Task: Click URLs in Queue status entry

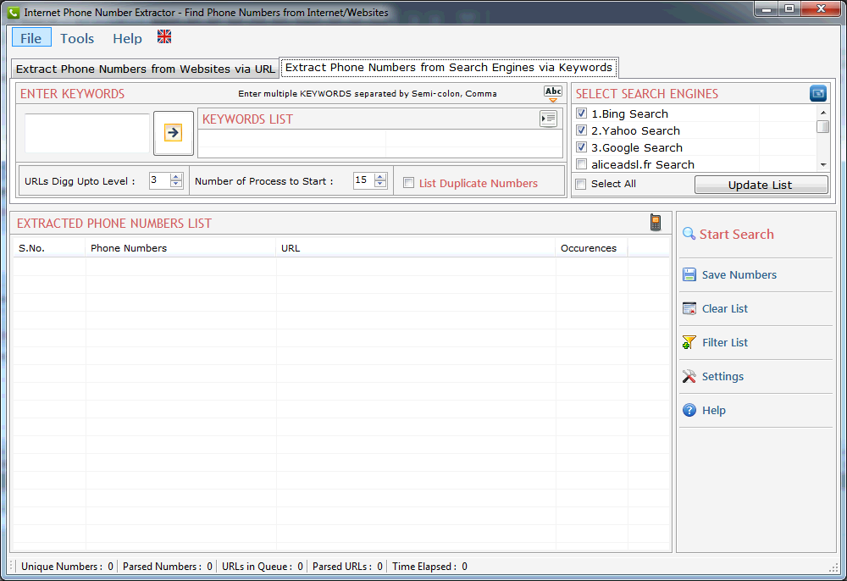Action: tap(263, 566)
